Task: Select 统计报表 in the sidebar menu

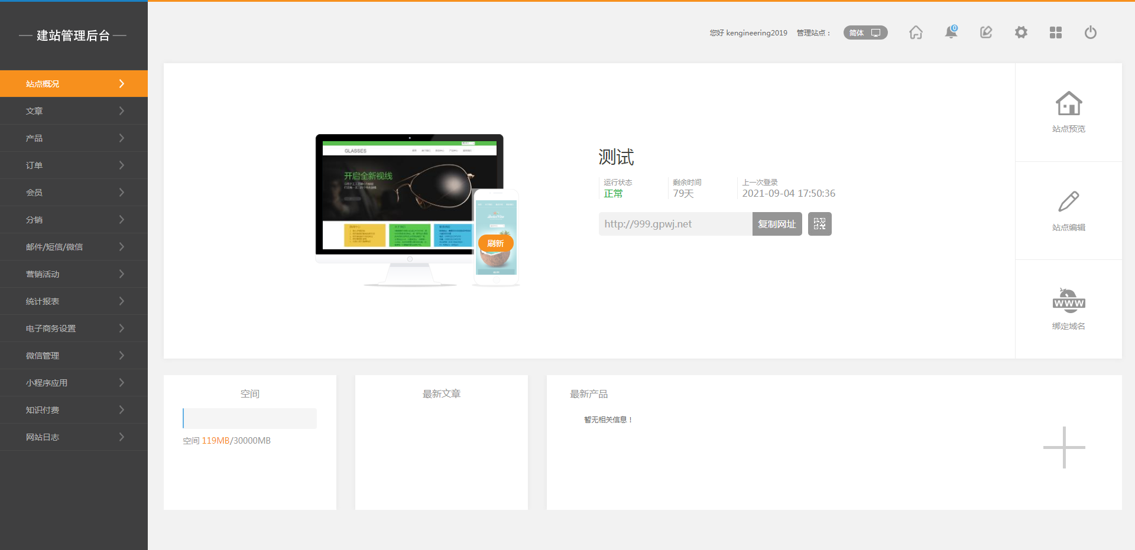Action: (x=43, y=301)
